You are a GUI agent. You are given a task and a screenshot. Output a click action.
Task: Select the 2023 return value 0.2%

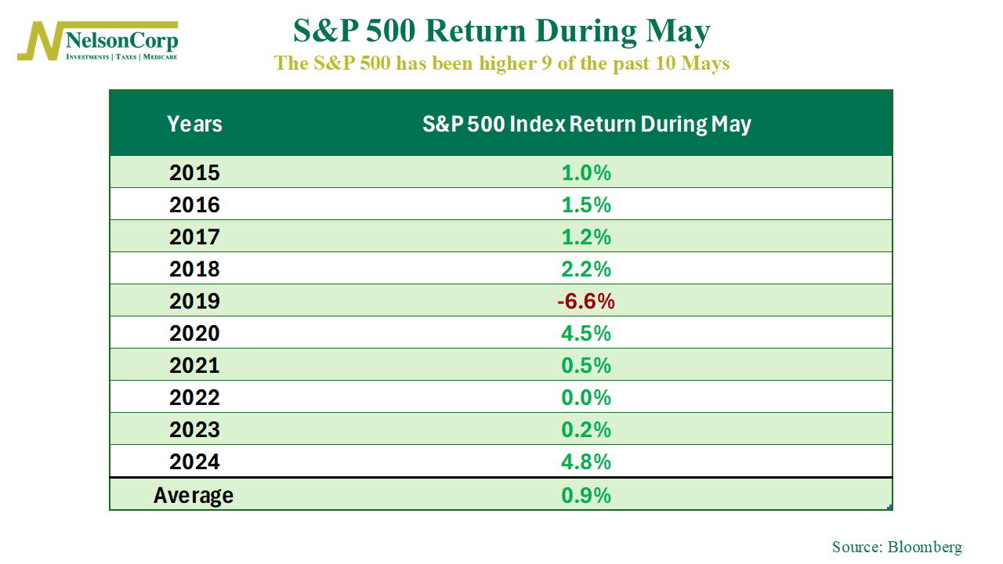pos(586,429)
